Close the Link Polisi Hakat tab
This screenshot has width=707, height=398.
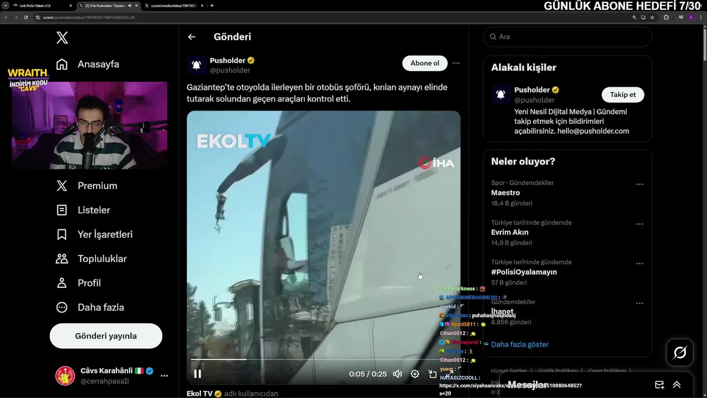pyautogui.click(x=71, y=6)
